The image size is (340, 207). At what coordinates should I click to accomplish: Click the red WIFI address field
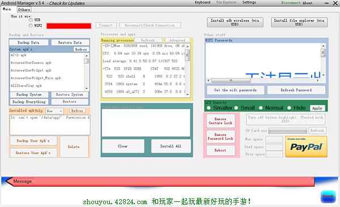(x=69, y=26)
